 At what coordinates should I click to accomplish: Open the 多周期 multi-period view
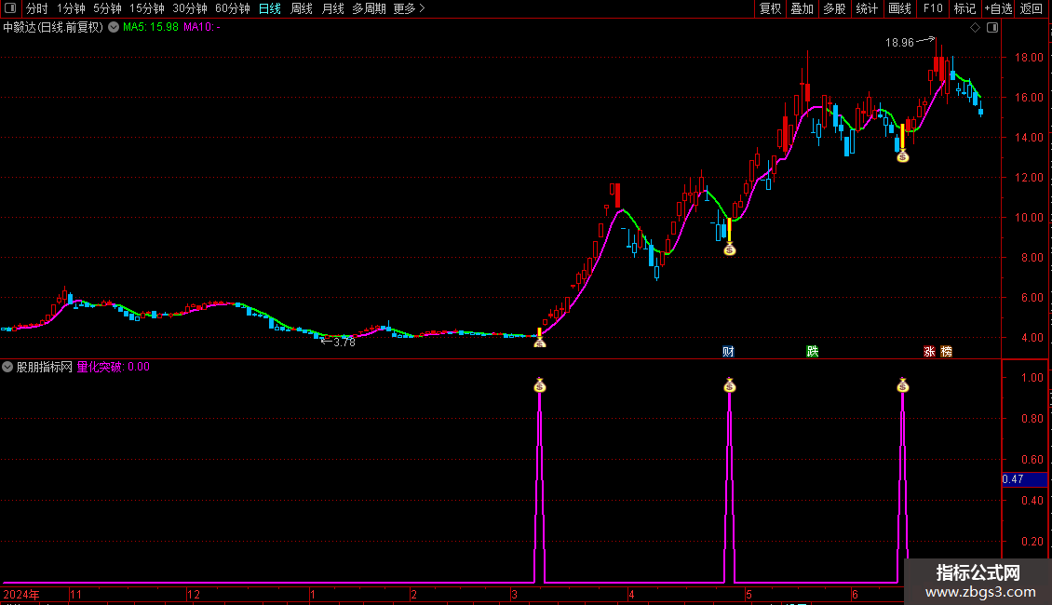pyautogui.click(x=369, y=8)
